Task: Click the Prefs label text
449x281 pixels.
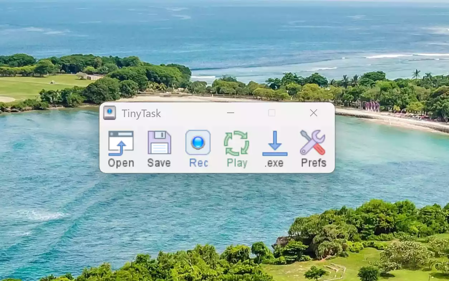Action: coord(313,163)
